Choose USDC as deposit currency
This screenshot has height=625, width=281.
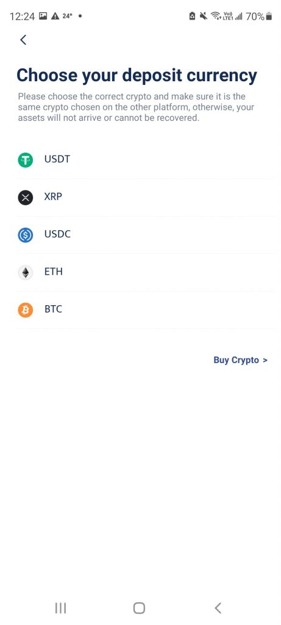[x=146, y=235]
